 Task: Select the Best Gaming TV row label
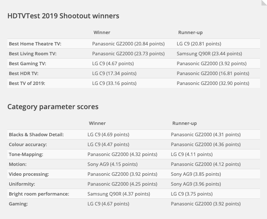pyautogui.click(x=28, y=64)
